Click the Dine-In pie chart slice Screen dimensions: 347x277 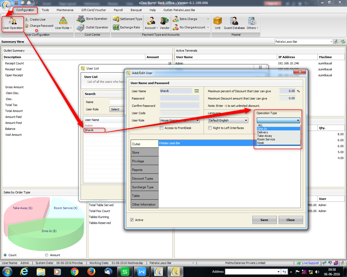click(46, 234)
